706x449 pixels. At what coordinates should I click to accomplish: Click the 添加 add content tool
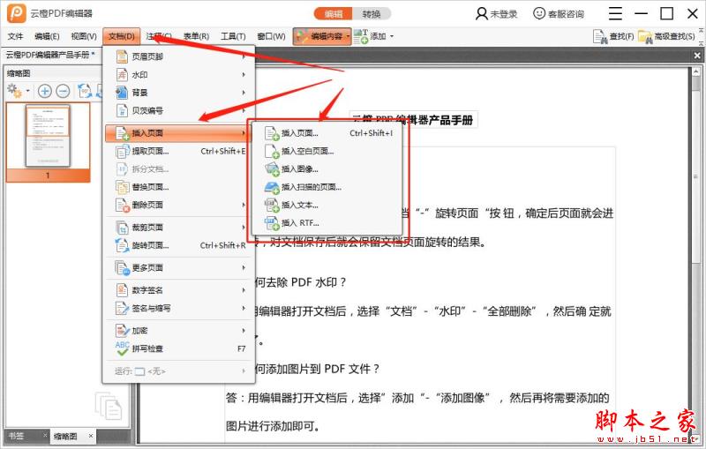[370, 36]
